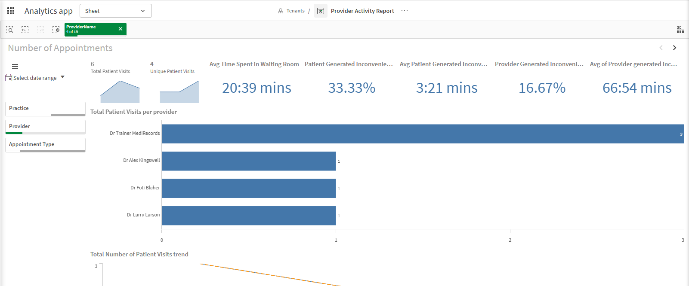Open the Provider filter pane
This screenshot has height=286, width=689.
coord(45,127)
